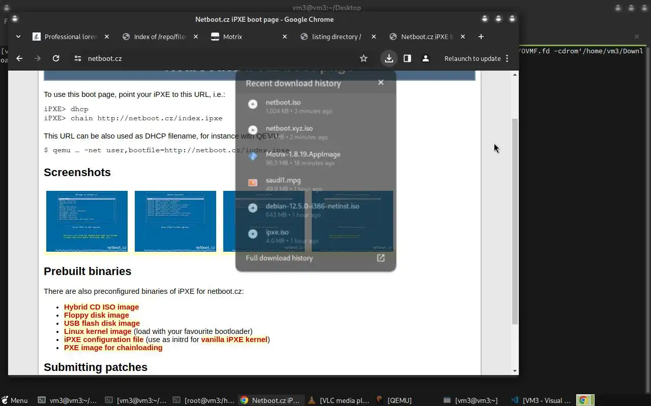Follow the Floppy disk image link
Screen dimensions: 651x406
point(97,315)
